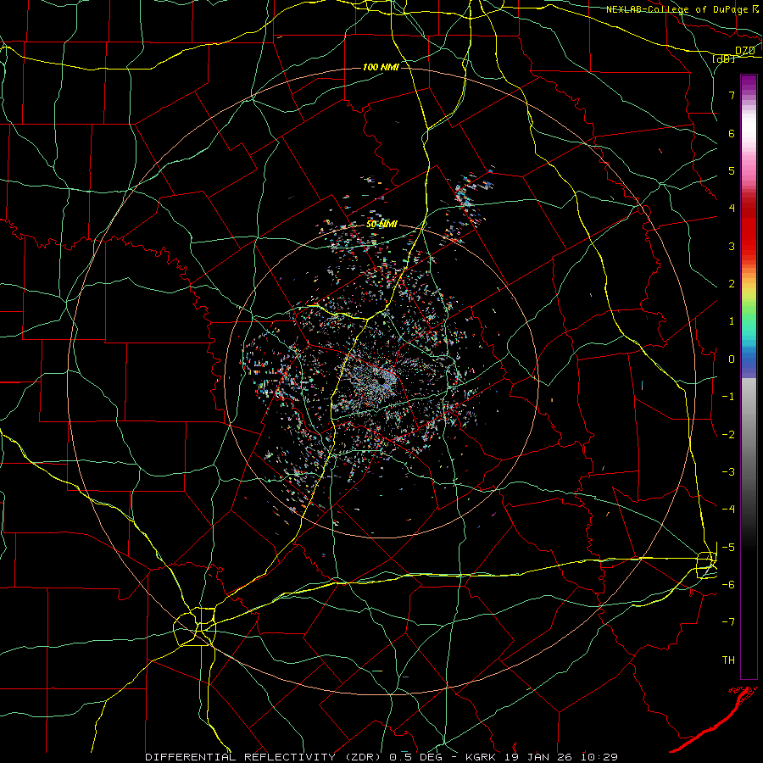Viewport: 763px width, 763px height.
Task: Select the 5 dB value on scale
Action: [732, 170]
